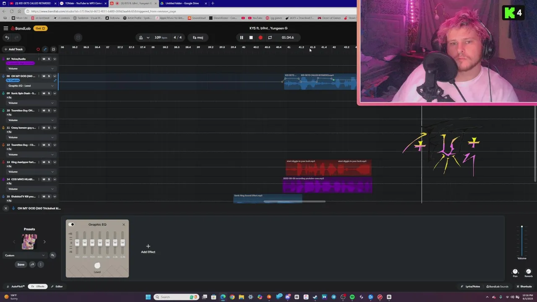Select track 12 Tourettes Guy instrument icon
This screenshot has height=302, width=537.
[x=3, y=145]
